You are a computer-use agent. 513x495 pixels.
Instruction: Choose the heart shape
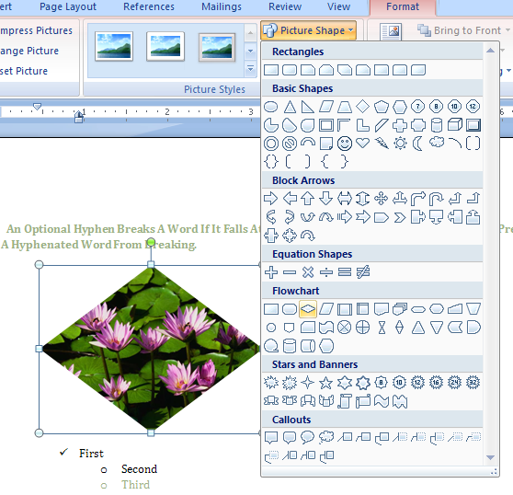(363, 143)
